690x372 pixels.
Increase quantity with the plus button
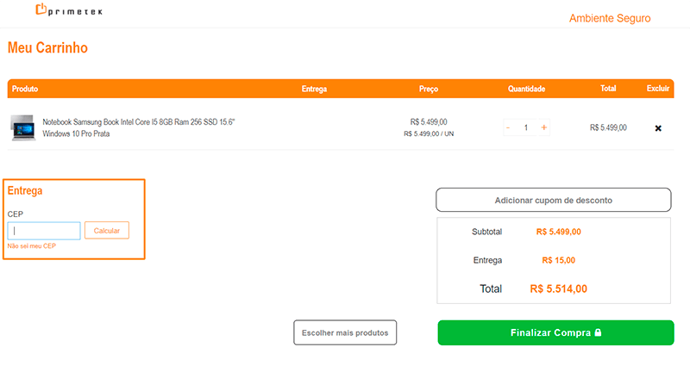coord(544,127)
